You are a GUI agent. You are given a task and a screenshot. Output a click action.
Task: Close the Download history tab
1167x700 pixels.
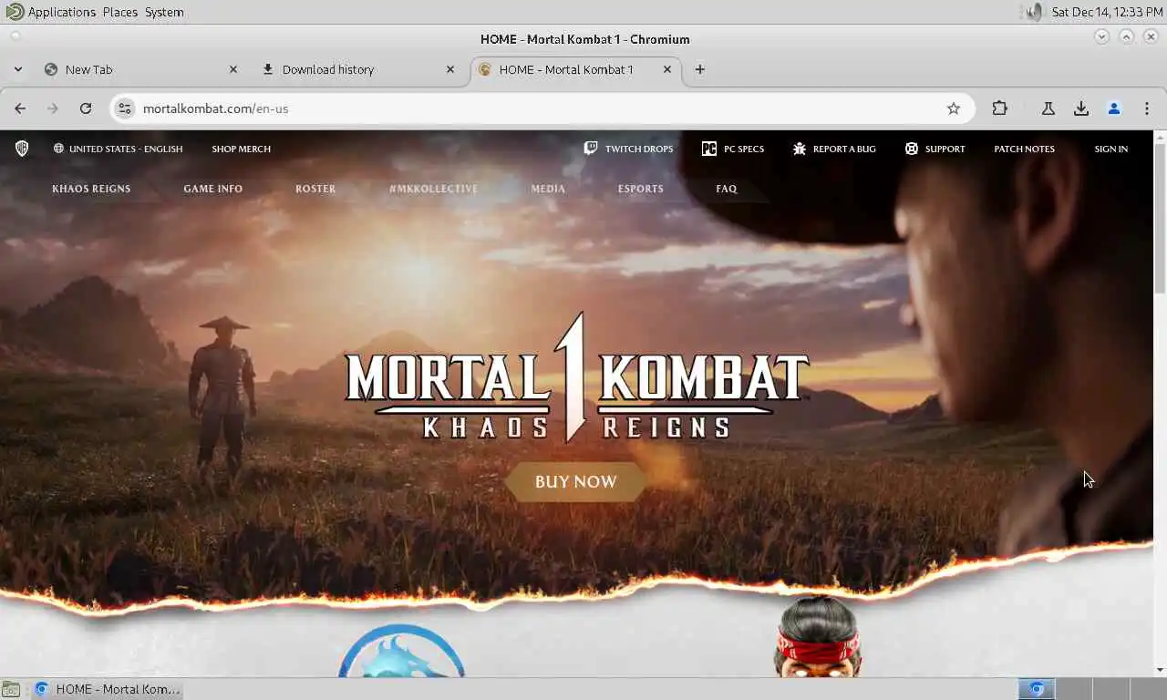click(450, 69)
